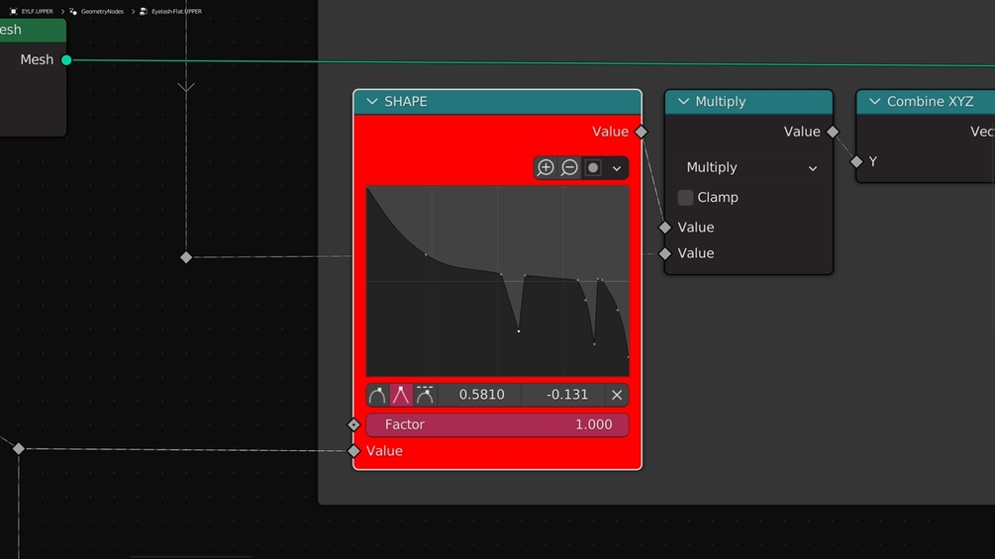Edit curve point X value 0.5810

click(481, 395)
